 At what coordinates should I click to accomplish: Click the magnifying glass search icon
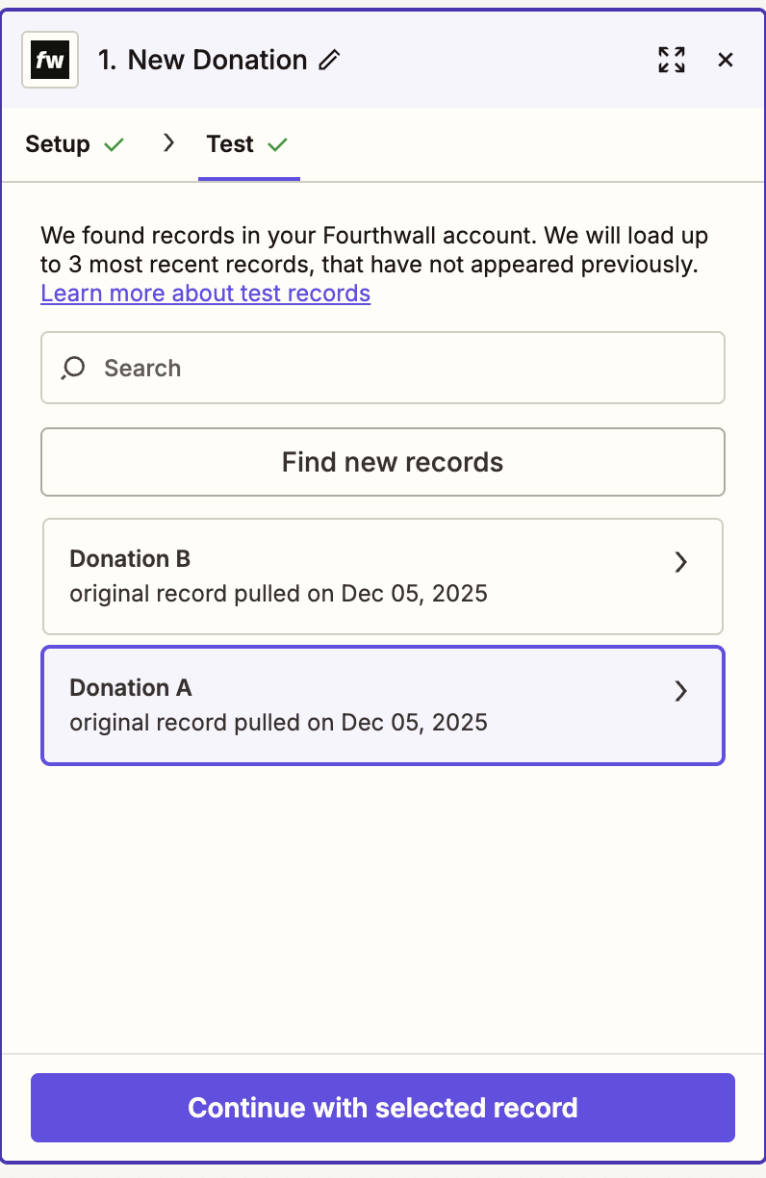pyautogui.click(x=73, y=368)
